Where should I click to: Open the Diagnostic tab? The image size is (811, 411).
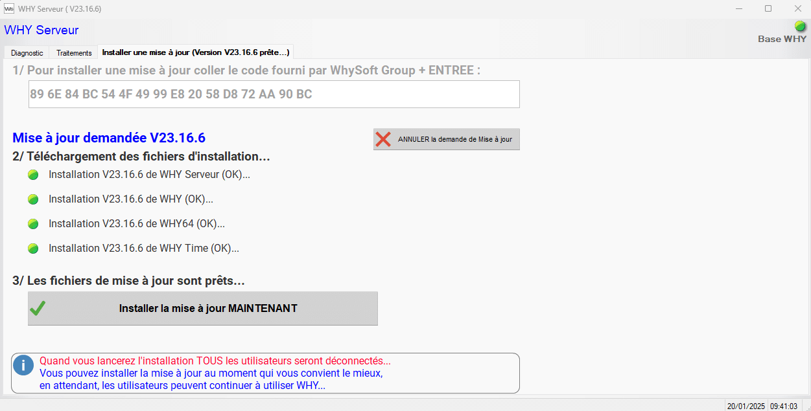tap(27, 53)
